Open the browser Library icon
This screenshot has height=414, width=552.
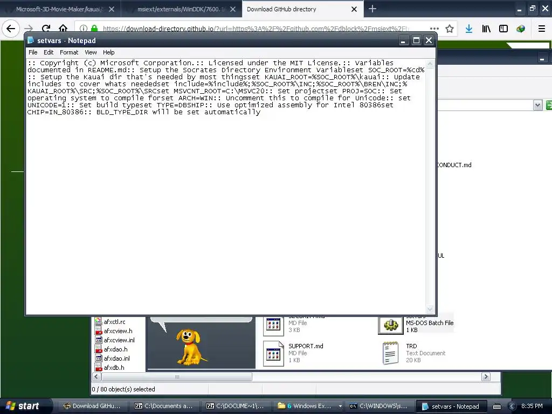click(x=486, y=29)
